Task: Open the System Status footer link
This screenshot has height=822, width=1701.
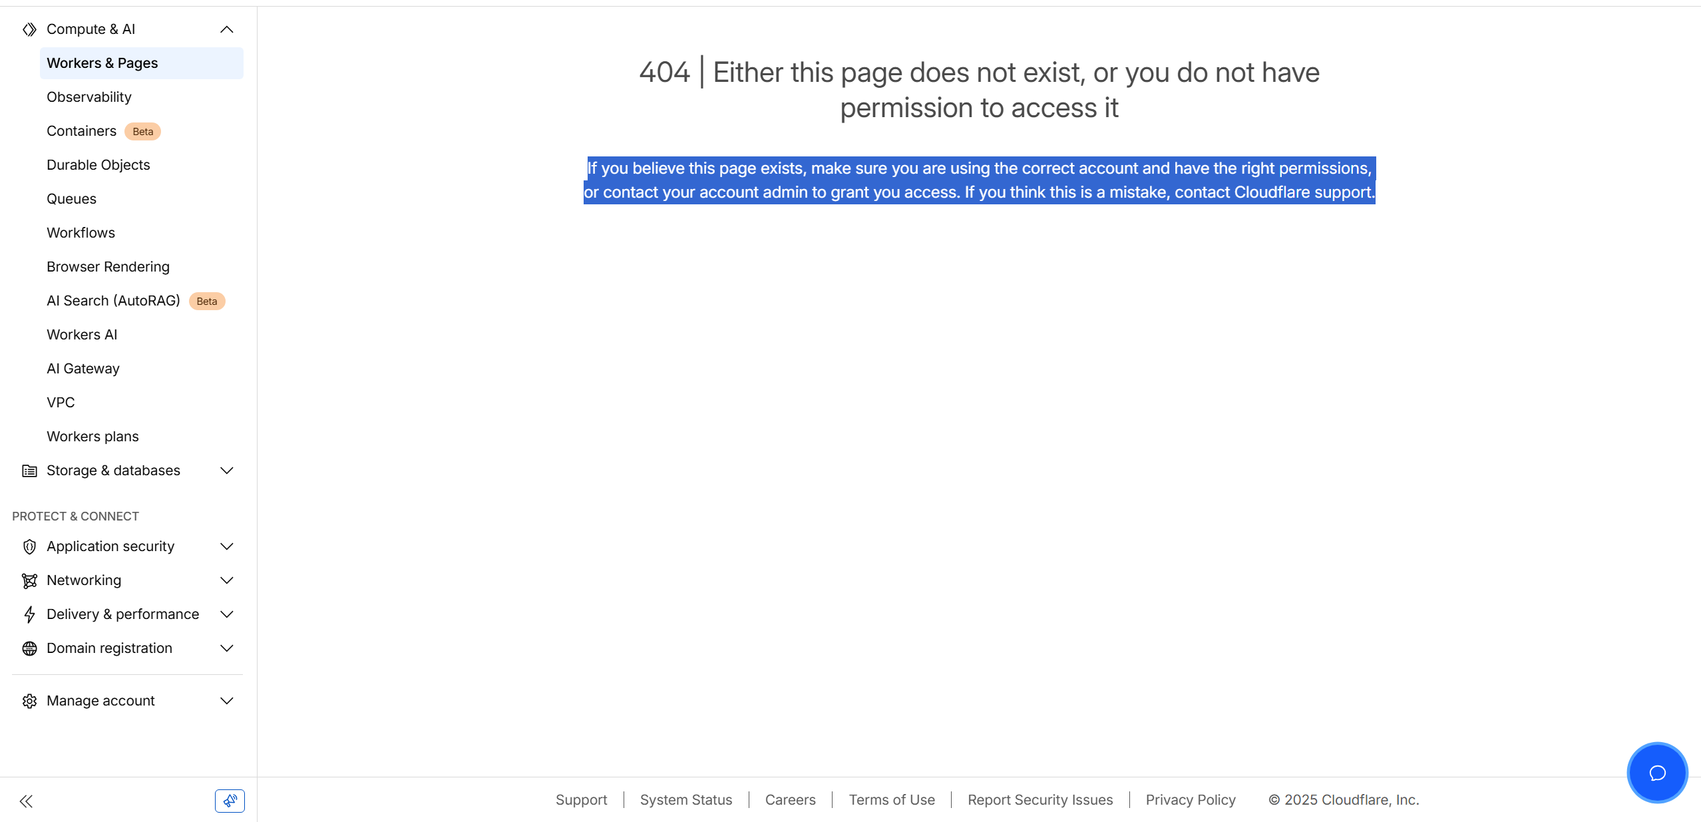Action: click(x=685, y=800)
